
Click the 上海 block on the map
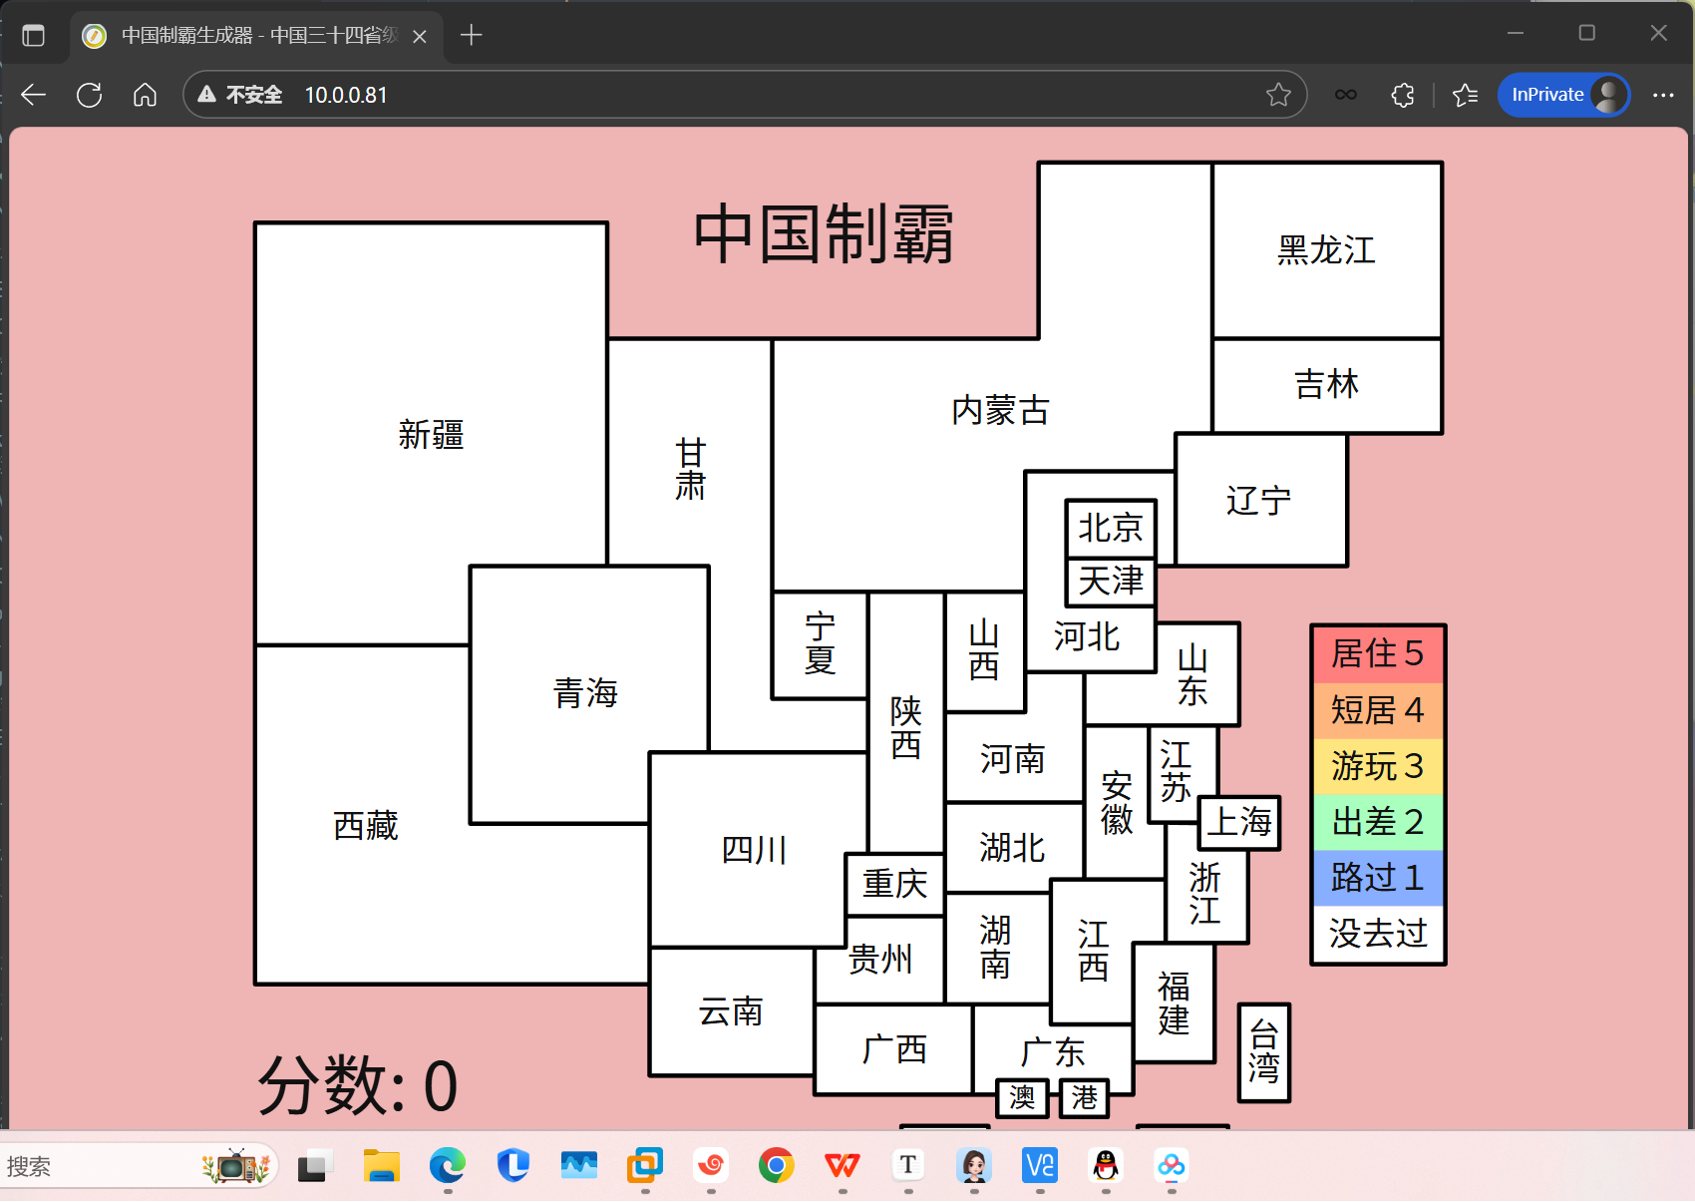[x=1239, y=823]
